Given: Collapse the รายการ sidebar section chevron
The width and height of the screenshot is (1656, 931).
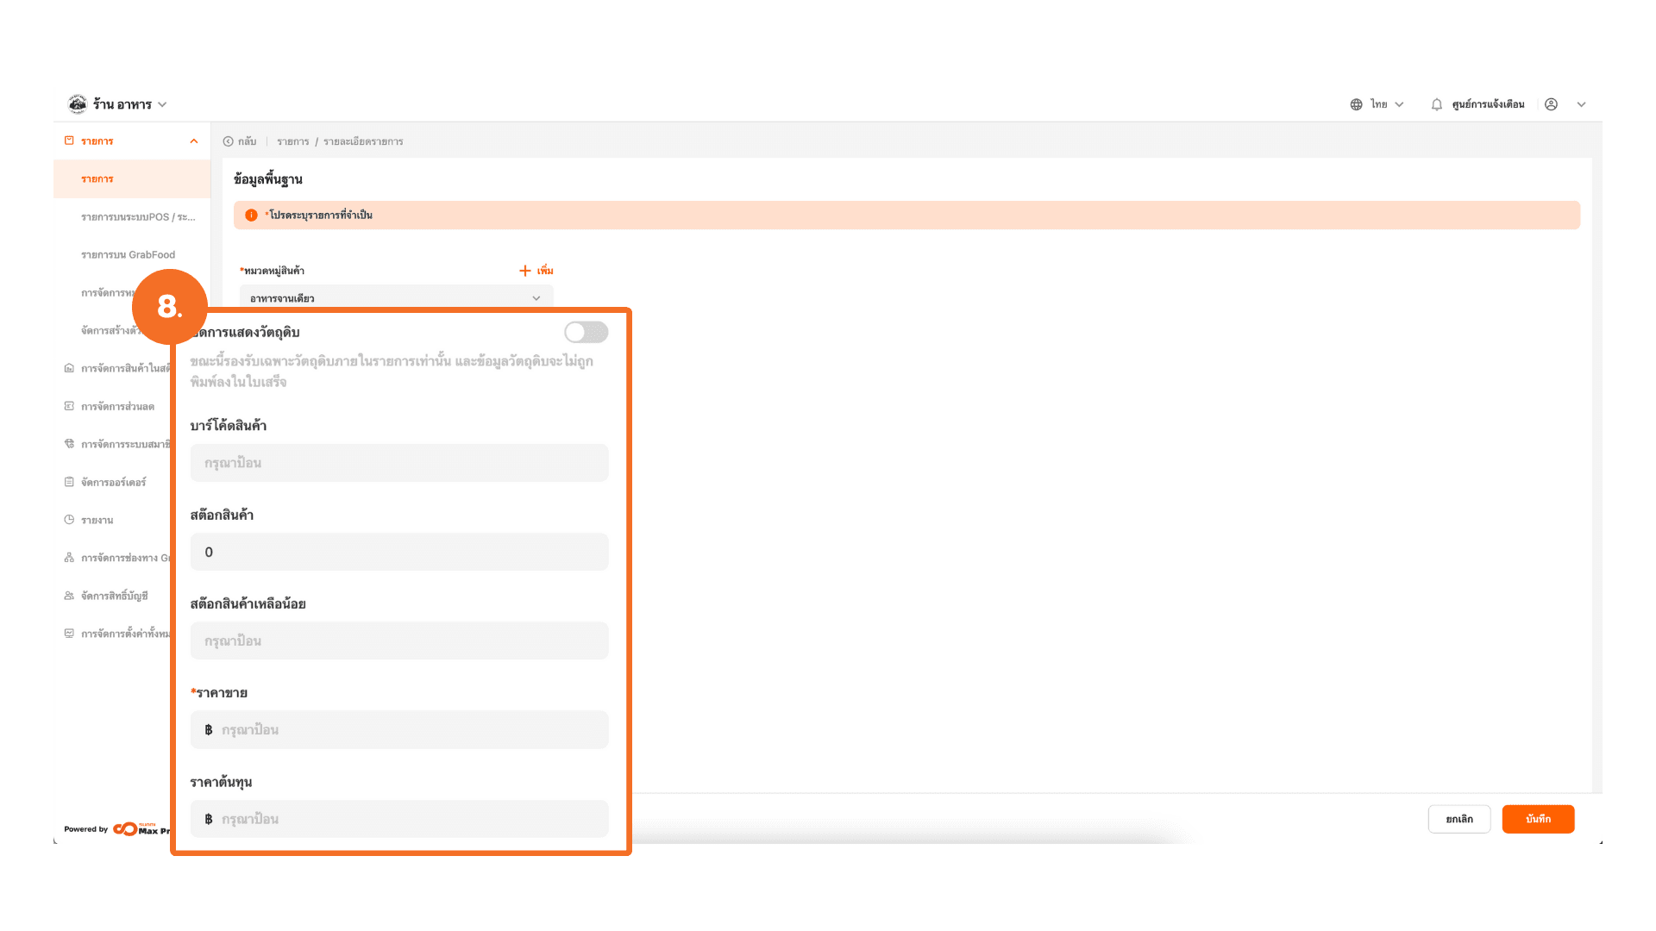Looking at the screenshot, I should click(193, 141).
